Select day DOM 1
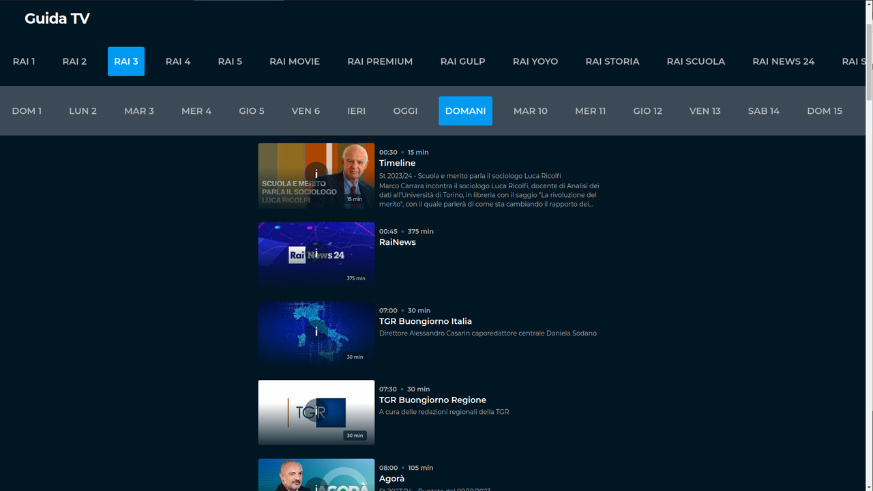 click(27, 111)
